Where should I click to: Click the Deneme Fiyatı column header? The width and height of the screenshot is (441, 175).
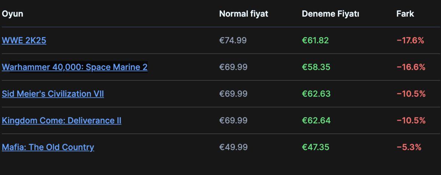(x=330, y=14)
